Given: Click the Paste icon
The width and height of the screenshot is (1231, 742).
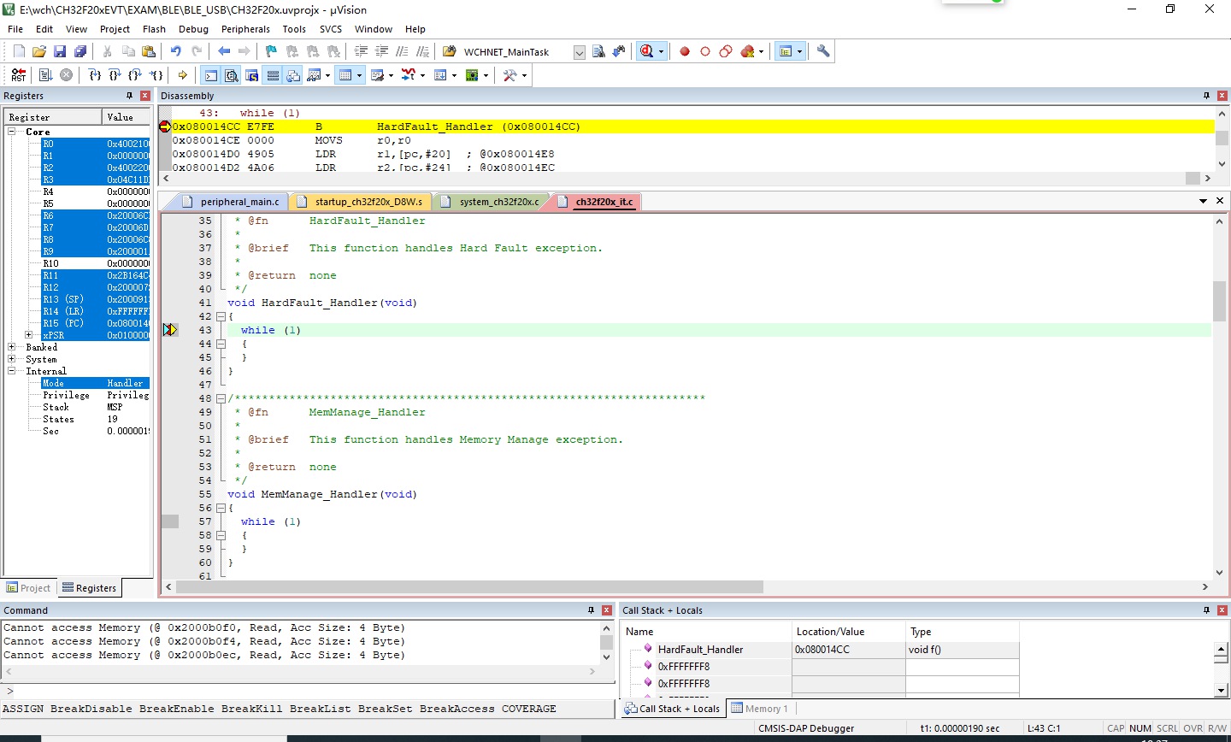Looking at the screenshot, I should tap(149, 51).
